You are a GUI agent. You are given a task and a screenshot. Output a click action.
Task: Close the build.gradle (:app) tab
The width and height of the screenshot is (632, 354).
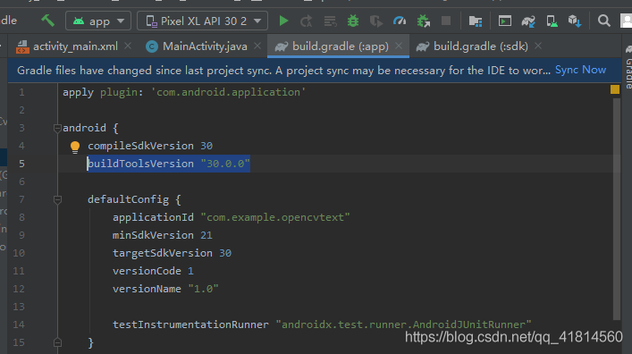click(x=399, y=46)
